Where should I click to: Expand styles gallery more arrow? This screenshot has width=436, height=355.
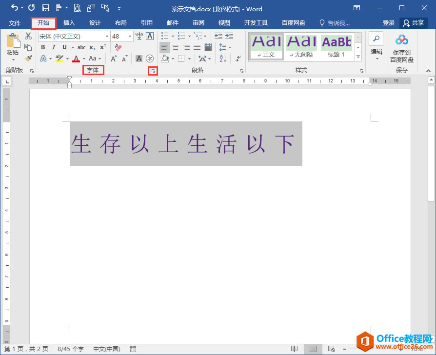(358, 57)
